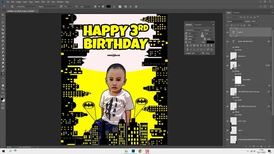Click the Character panel font size field
The width and height of the screenshot is (274, 154).
[193, 33]
